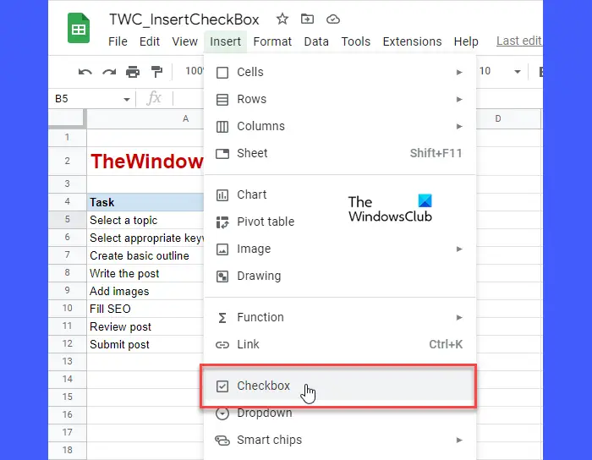
Task: Open the font size dropdown arrow
Action: 518,71
